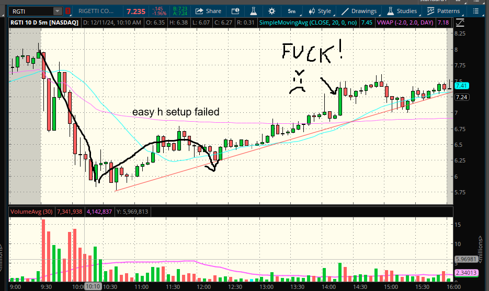Viewport: 489px width, 291px height.
Task: Click the H: 6.38 high value
Action: tap(179, 22)
